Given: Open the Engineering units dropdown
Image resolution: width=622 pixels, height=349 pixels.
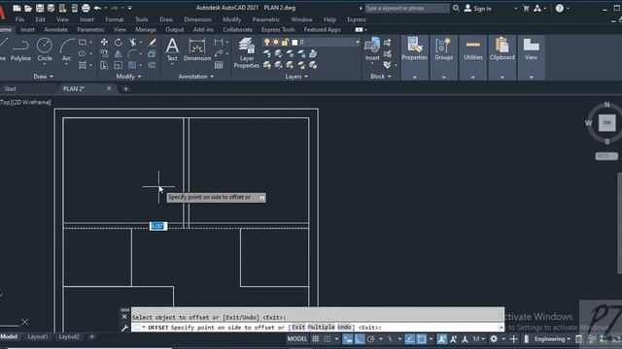Looking at the screenshot, I should (x=552, y=339).
